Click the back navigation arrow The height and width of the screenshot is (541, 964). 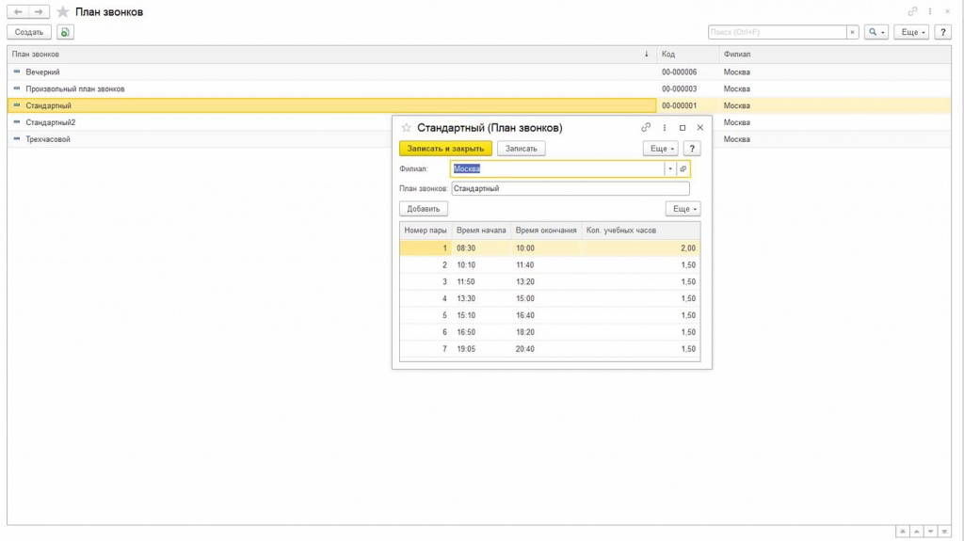tap(18, 11)
